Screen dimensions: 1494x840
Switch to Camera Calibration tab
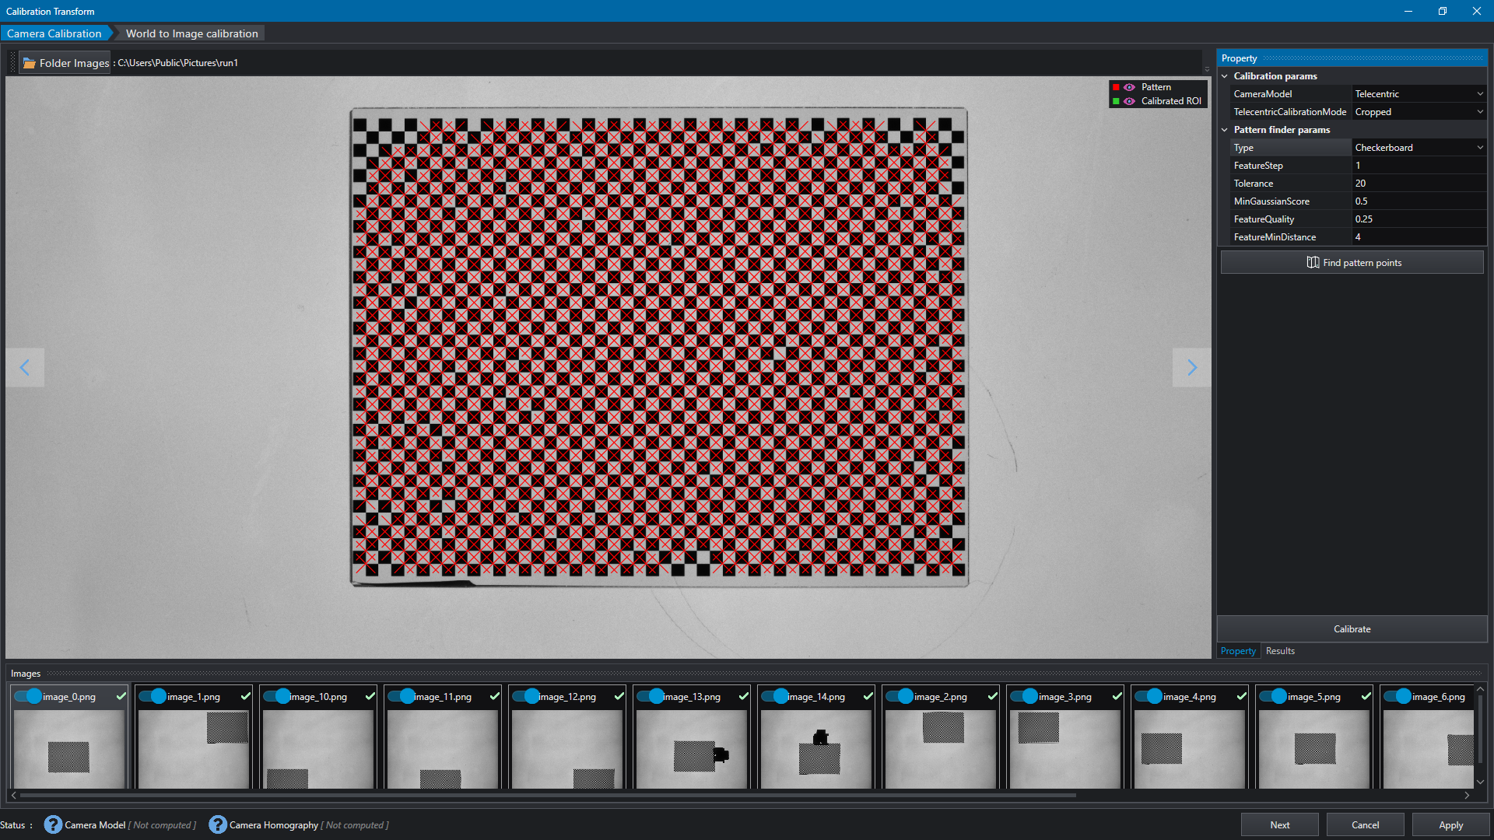pos(54,33)
